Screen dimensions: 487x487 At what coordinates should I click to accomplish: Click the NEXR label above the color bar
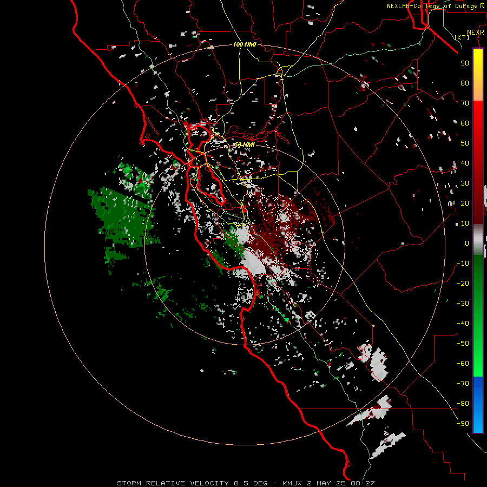coord(476,32)
